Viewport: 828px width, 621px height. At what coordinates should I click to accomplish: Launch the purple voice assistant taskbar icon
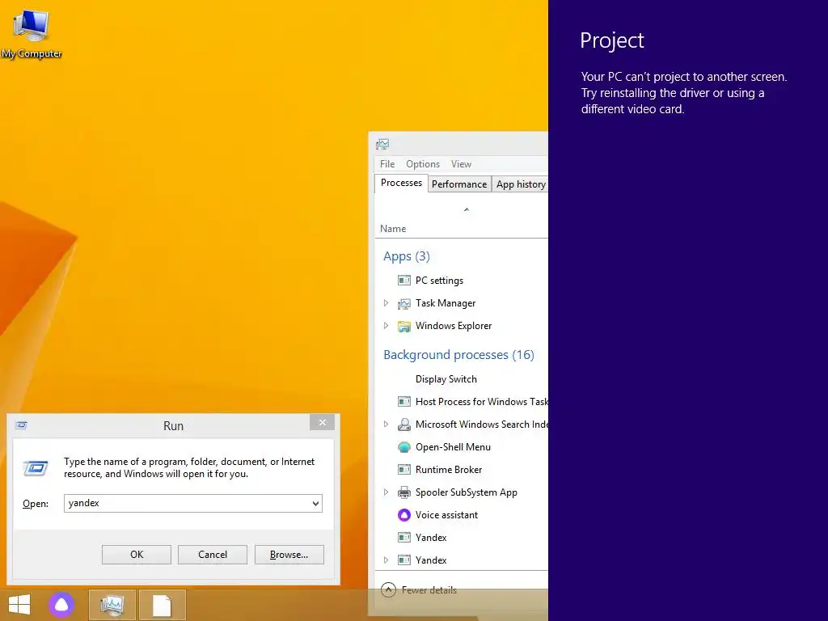(61, 605)
